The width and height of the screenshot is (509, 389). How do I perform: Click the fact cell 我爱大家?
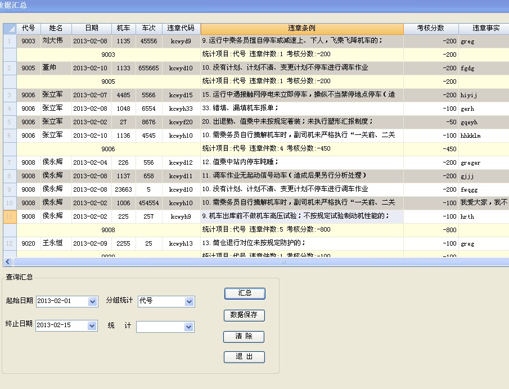[484, 202]
